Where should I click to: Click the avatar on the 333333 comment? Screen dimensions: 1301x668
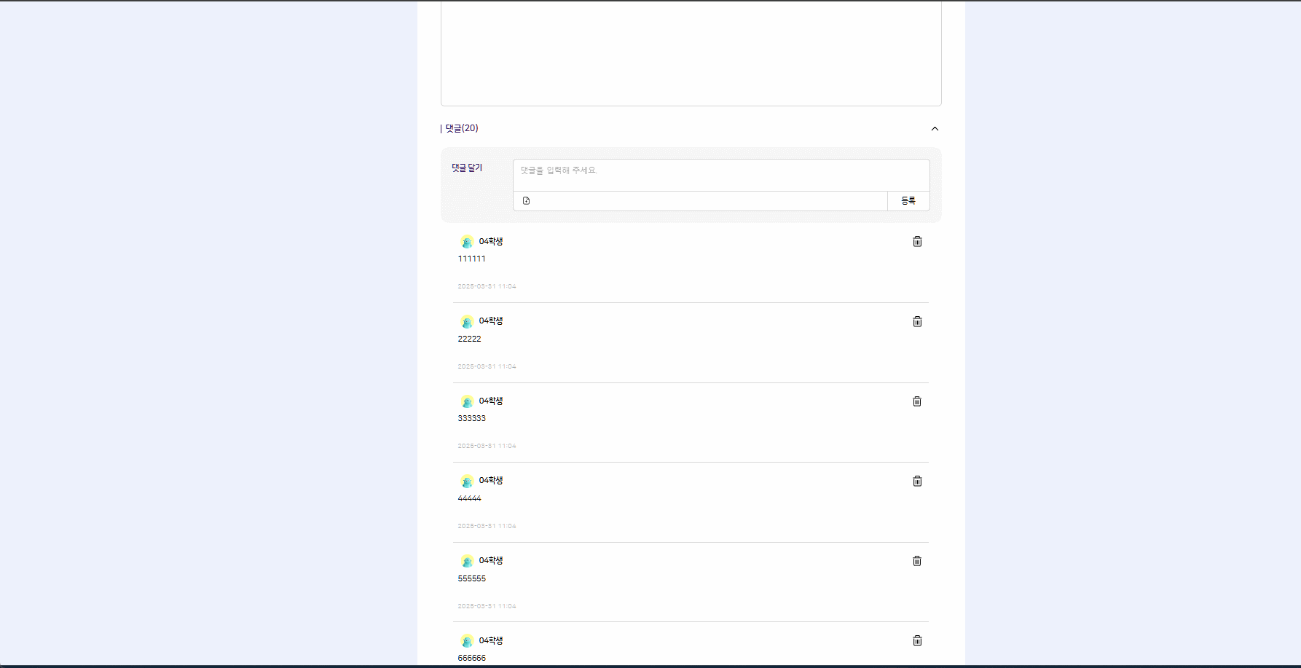(x=467, y=401)
